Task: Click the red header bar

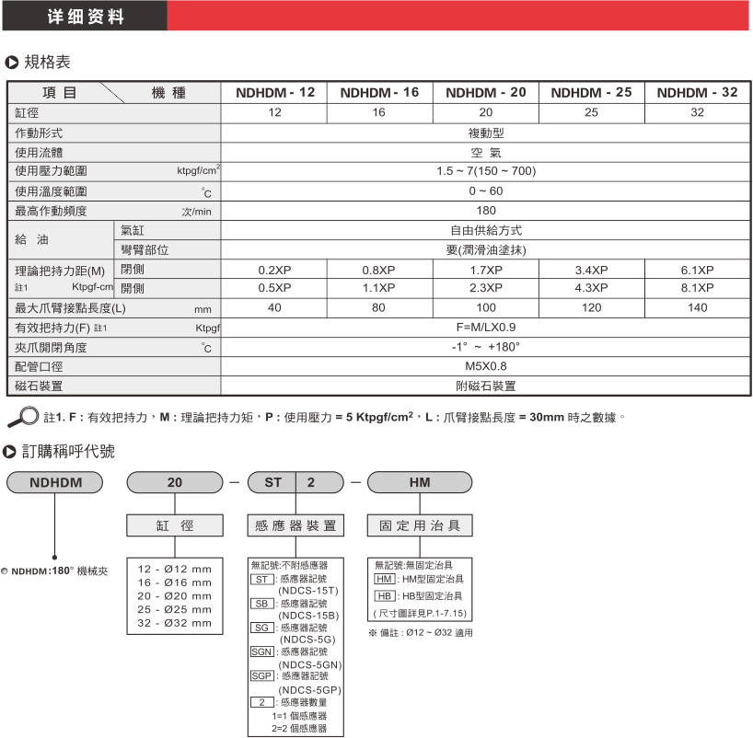Action: [460, 16]
